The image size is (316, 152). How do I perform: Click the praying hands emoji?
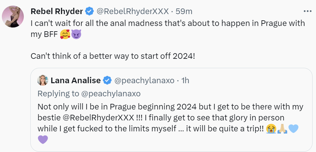point(282,128)
